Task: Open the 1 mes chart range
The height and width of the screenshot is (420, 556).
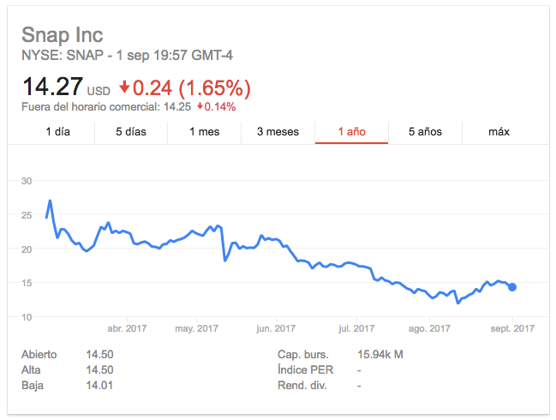Action: pyautogui.click(x=204, y=131)
